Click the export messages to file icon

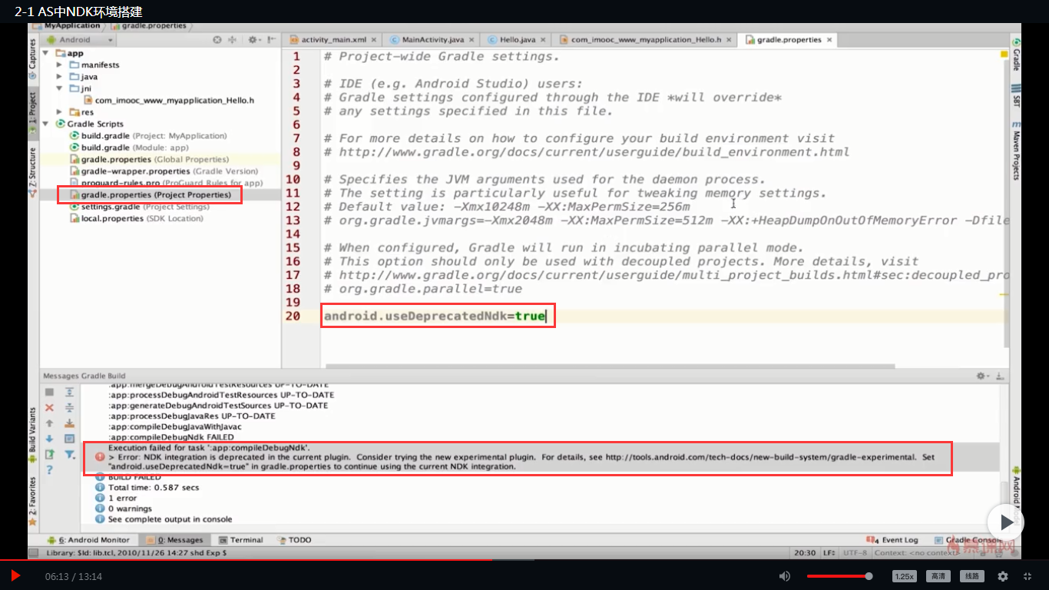pos(49,454)
